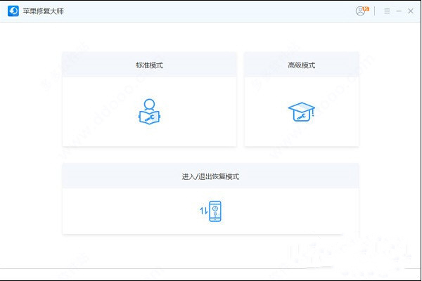The height and width of the screenshot is (281, 422).
Task: Choose the 进入/退出恢复模式 header label
Action: click(210, 176)
